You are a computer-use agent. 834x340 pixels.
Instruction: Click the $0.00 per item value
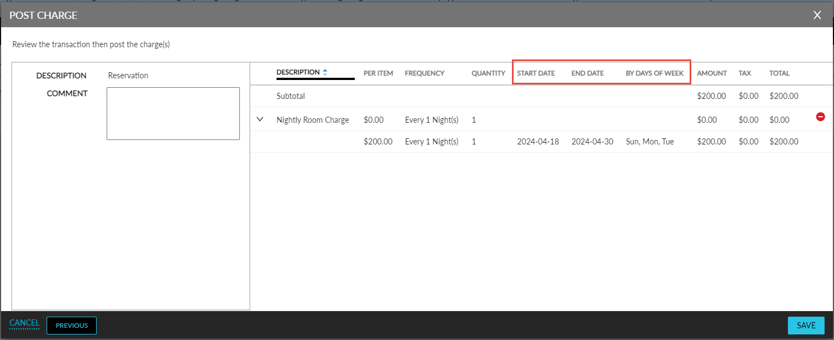[x=374, y=120]
